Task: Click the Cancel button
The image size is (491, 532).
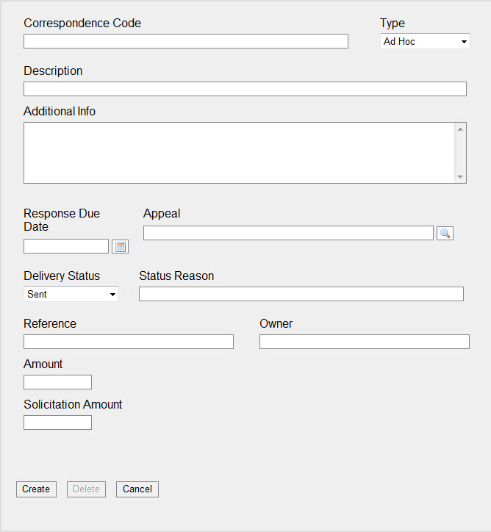Action: coord(137,489)
